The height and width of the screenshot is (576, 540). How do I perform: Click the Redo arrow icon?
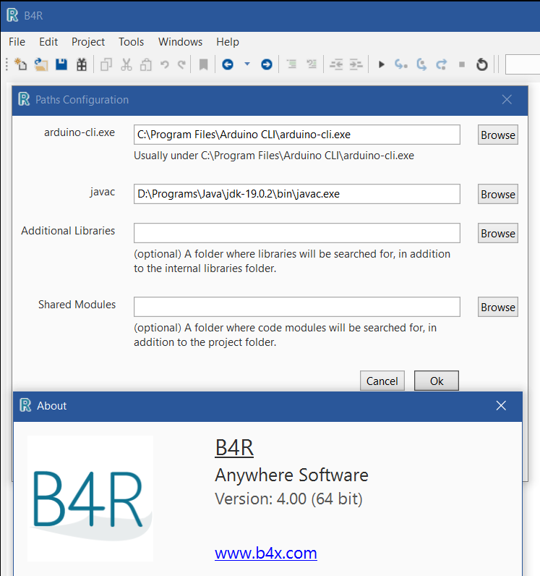point(181,64)
